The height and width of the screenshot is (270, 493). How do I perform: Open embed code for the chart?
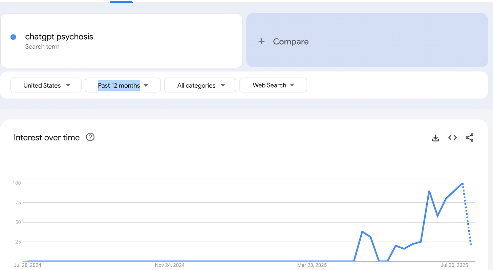(452, 138)
